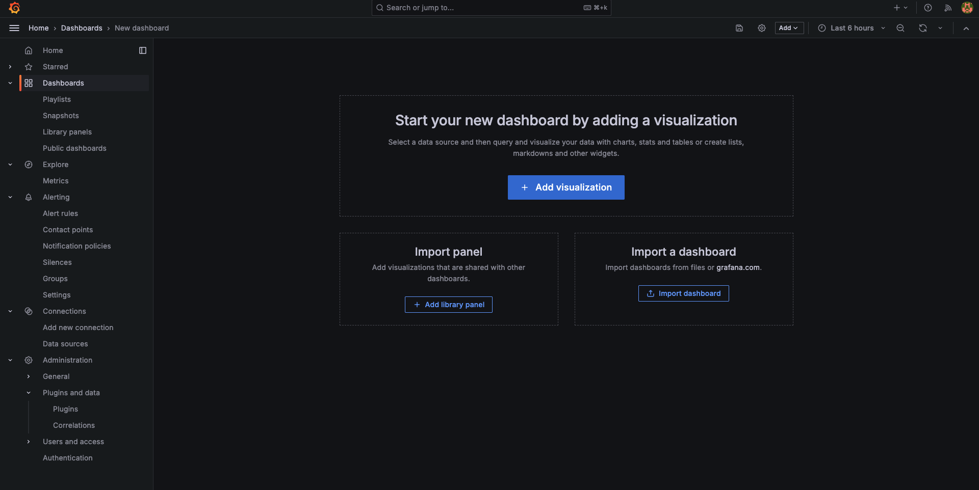Collapse the Dashboards section chevron

click(x=10, y=83)
